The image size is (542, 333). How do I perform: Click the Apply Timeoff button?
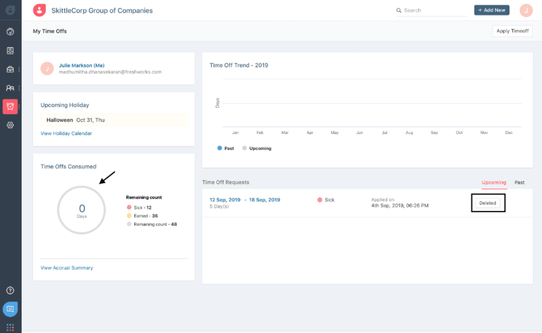tap(512, 31)
